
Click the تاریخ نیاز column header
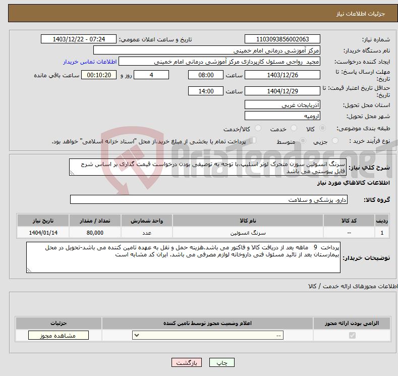click(43, 221)
